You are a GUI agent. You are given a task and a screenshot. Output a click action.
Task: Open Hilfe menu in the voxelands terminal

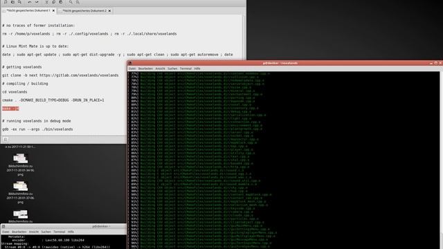[x=197, y=68]
